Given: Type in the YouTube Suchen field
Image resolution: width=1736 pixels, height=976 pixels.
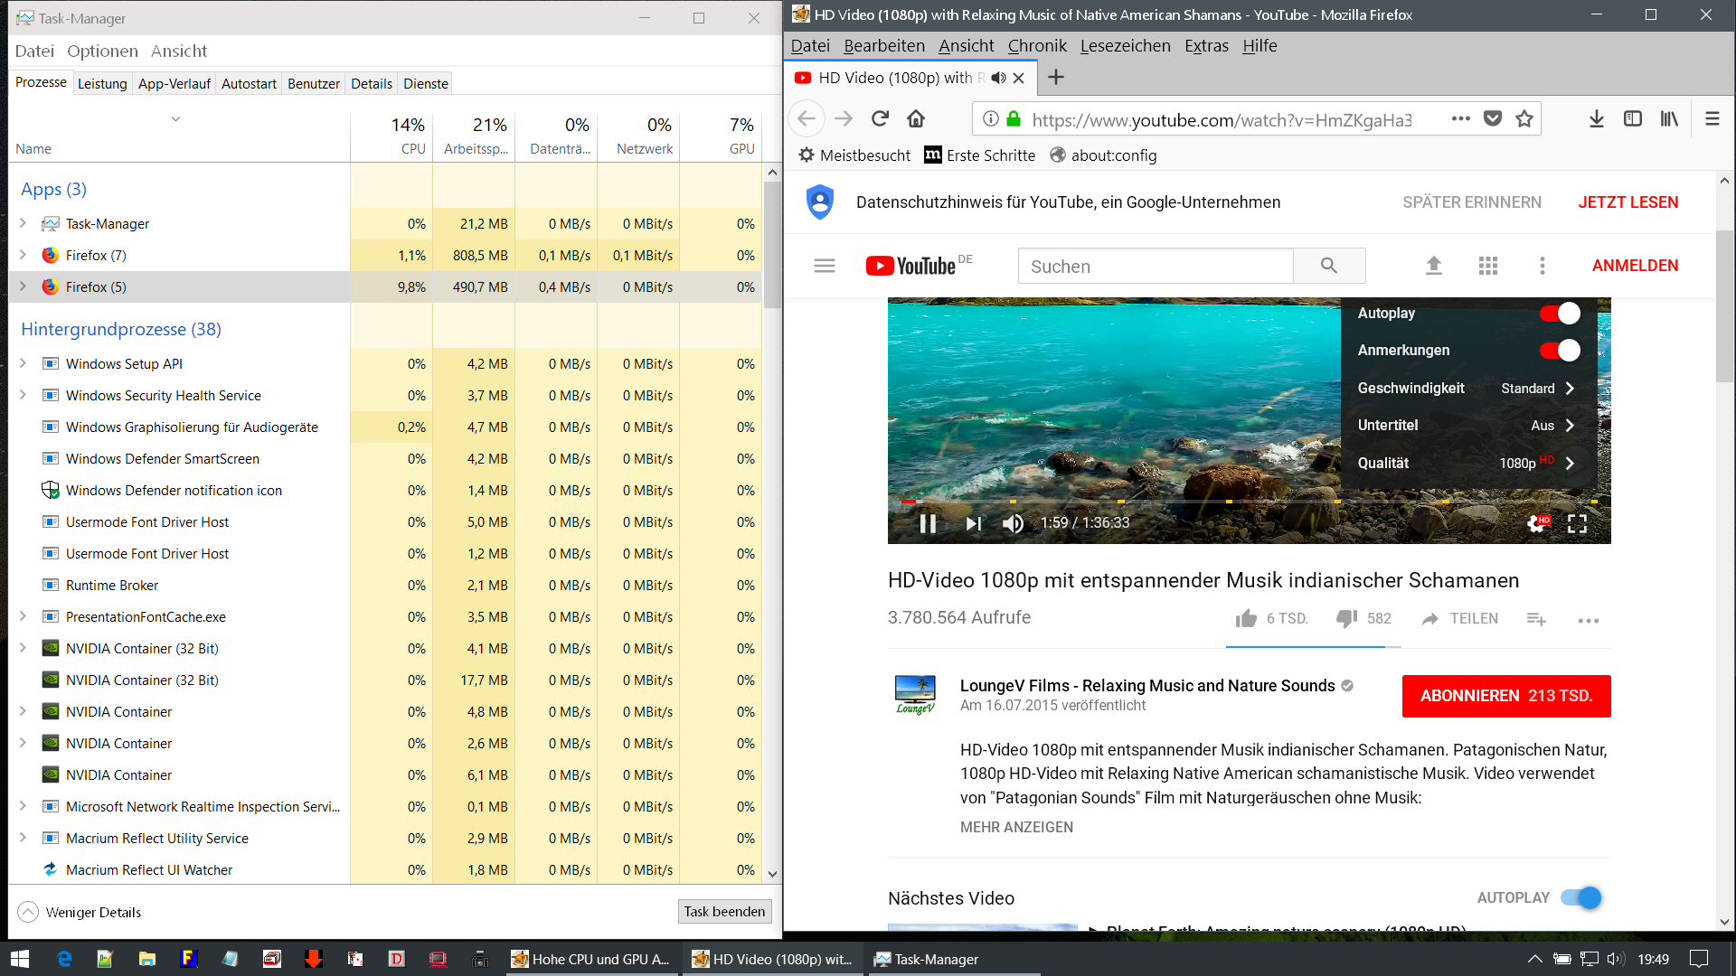Looking at the screenshot, I should 1156,266.
